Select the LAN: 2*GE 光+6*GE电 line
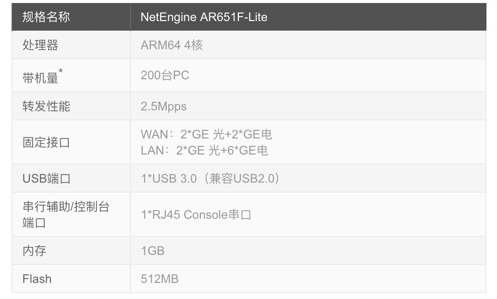Image resolution: width=497 pixels, height=299 pixels. click(204, 150)
